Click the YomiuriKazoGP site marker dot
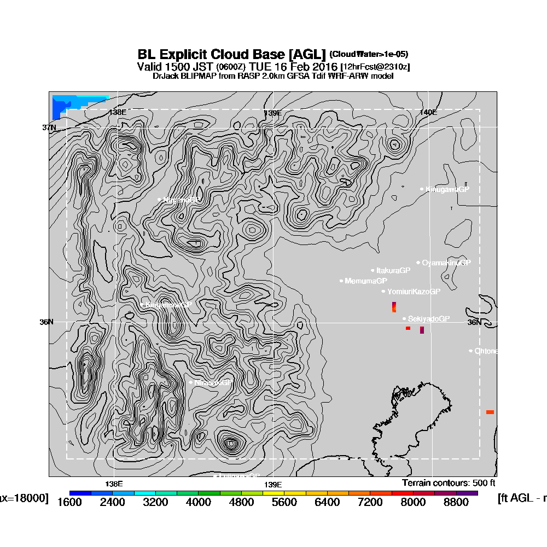 [383, 292]
